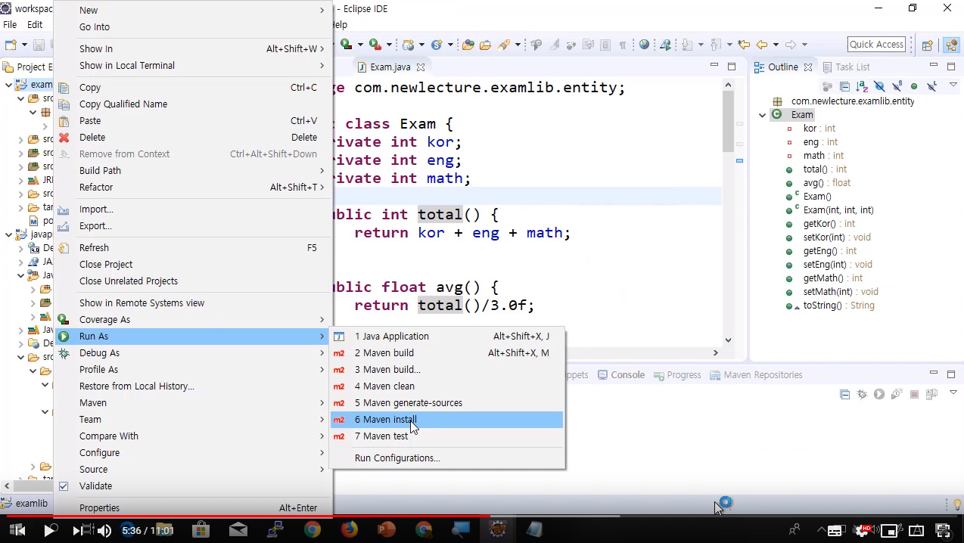Select 2 Maven build

click(446, 353)
